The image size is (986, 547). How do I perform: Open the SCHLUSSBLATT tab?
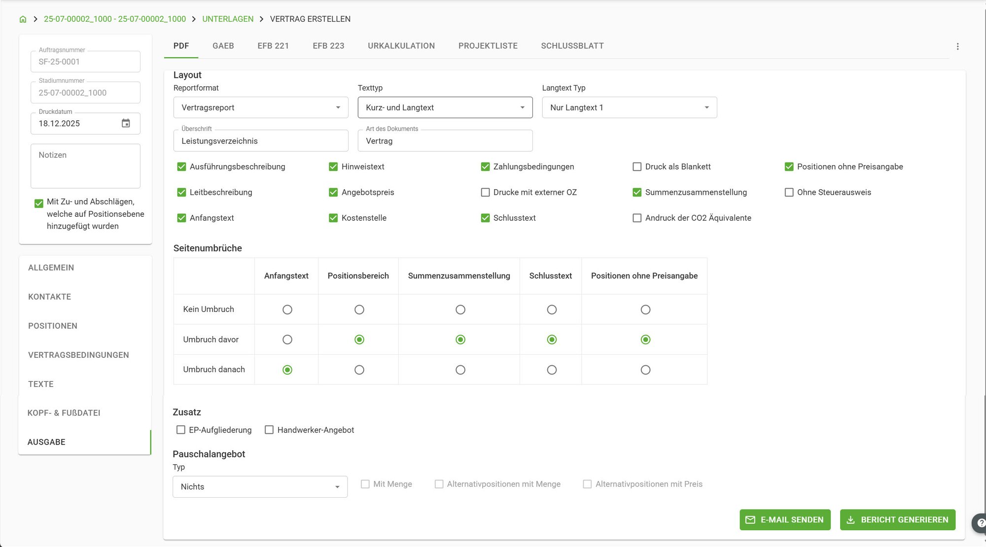tap(572, 46)
